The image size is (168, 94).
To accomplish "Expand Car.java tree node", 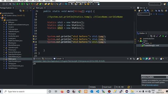I will pos(4,27).
